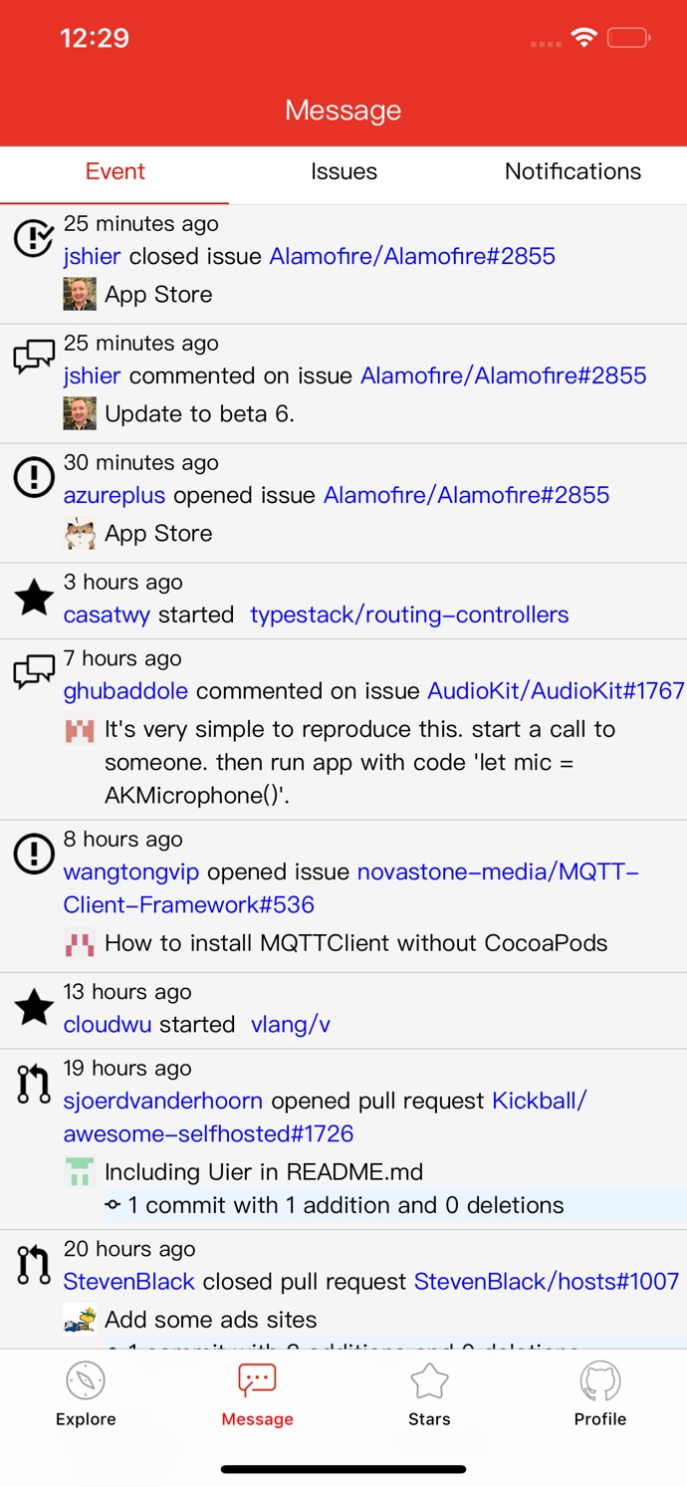Click the star icon next to casatwy event
The width and height of the screenshot is (687, 1487).
click(34, 598)
